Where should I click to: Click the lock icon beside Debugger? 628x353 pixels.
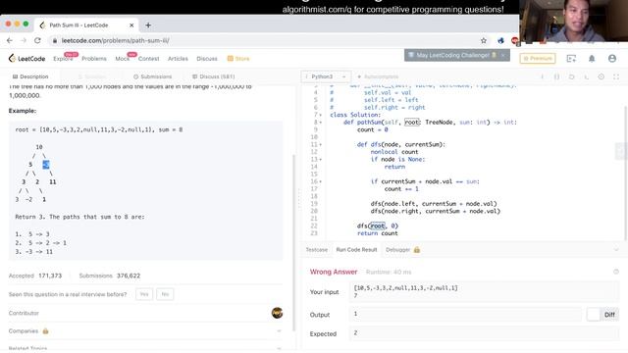pos(417,250)
